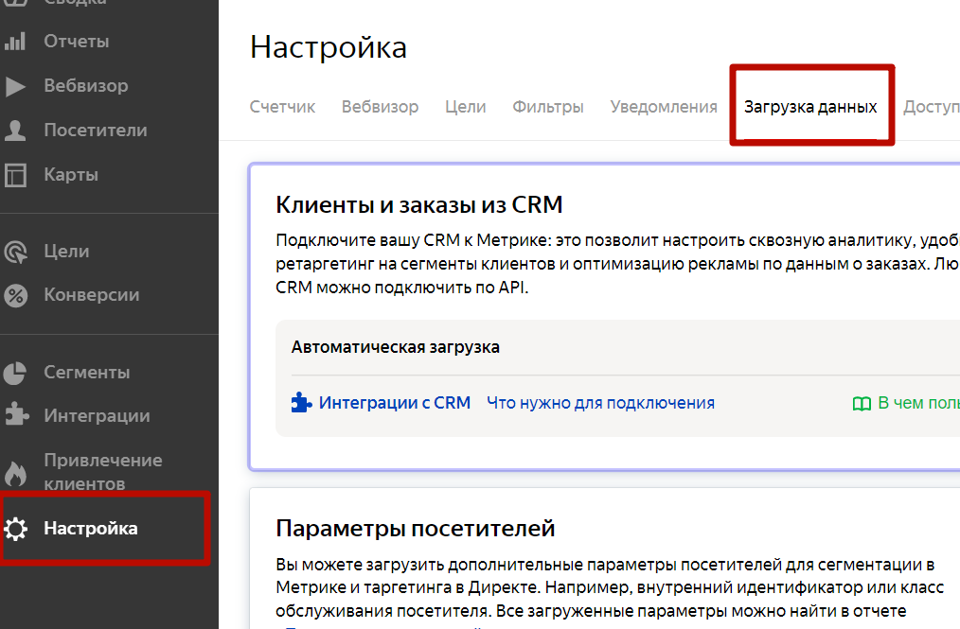Switch to the Счетчик tab
The image size is (960, 629).
[x=282, y=107]
